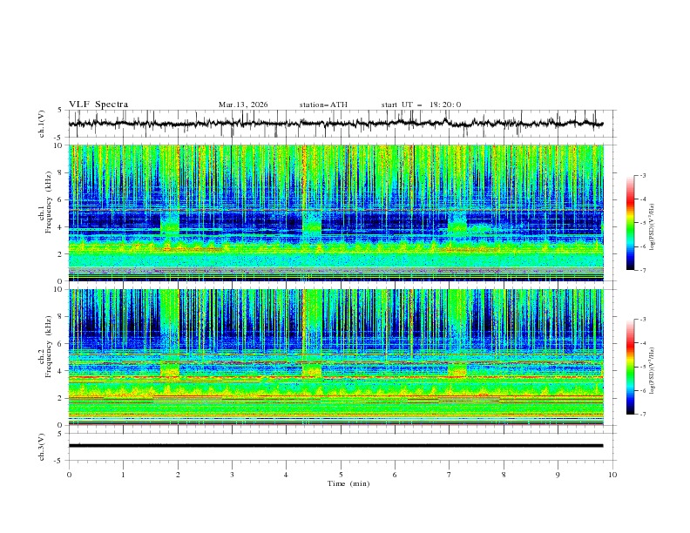Click time axis tick label "1"
690x533 pixels.
coord(123,475)
